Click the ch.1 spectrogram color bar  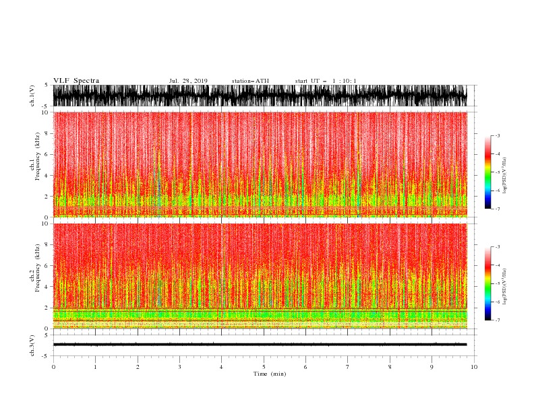(x=487, y=172)
